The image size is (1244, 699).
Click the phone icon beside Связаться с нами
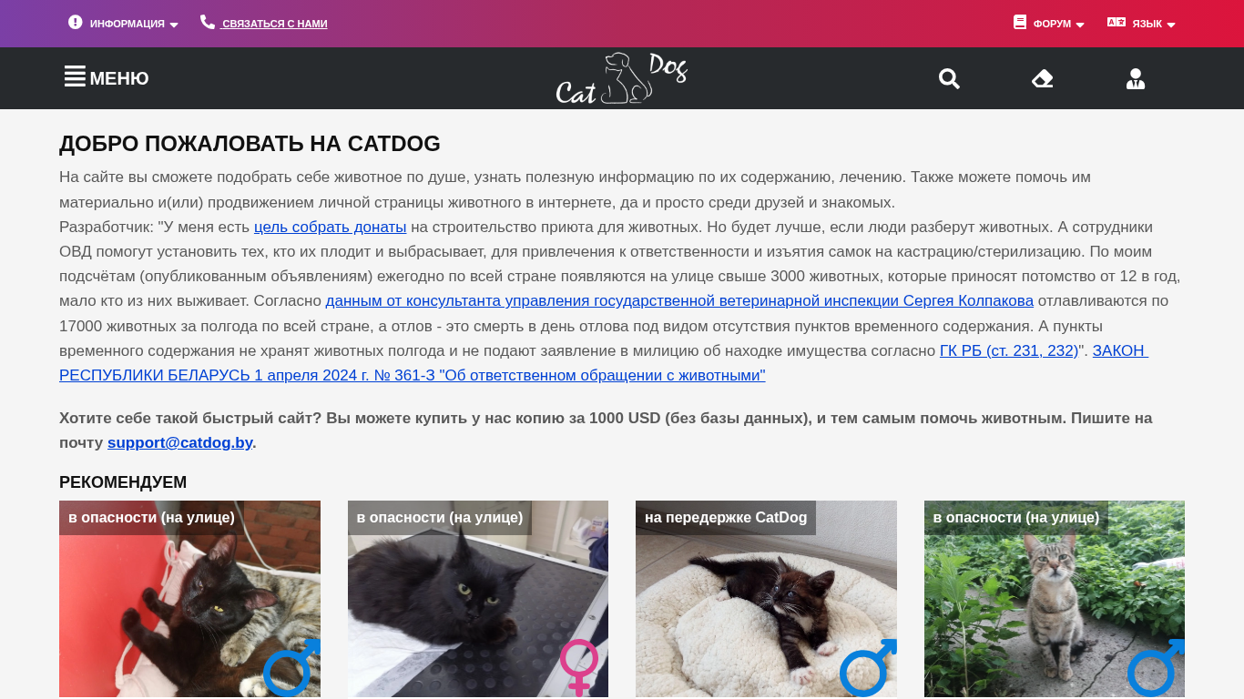pyautogui.click(x=208, y=22)
